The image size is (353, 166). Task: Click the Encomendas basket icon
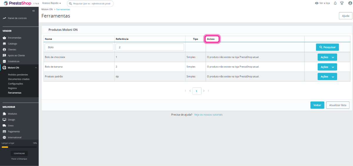pos(4,38)
